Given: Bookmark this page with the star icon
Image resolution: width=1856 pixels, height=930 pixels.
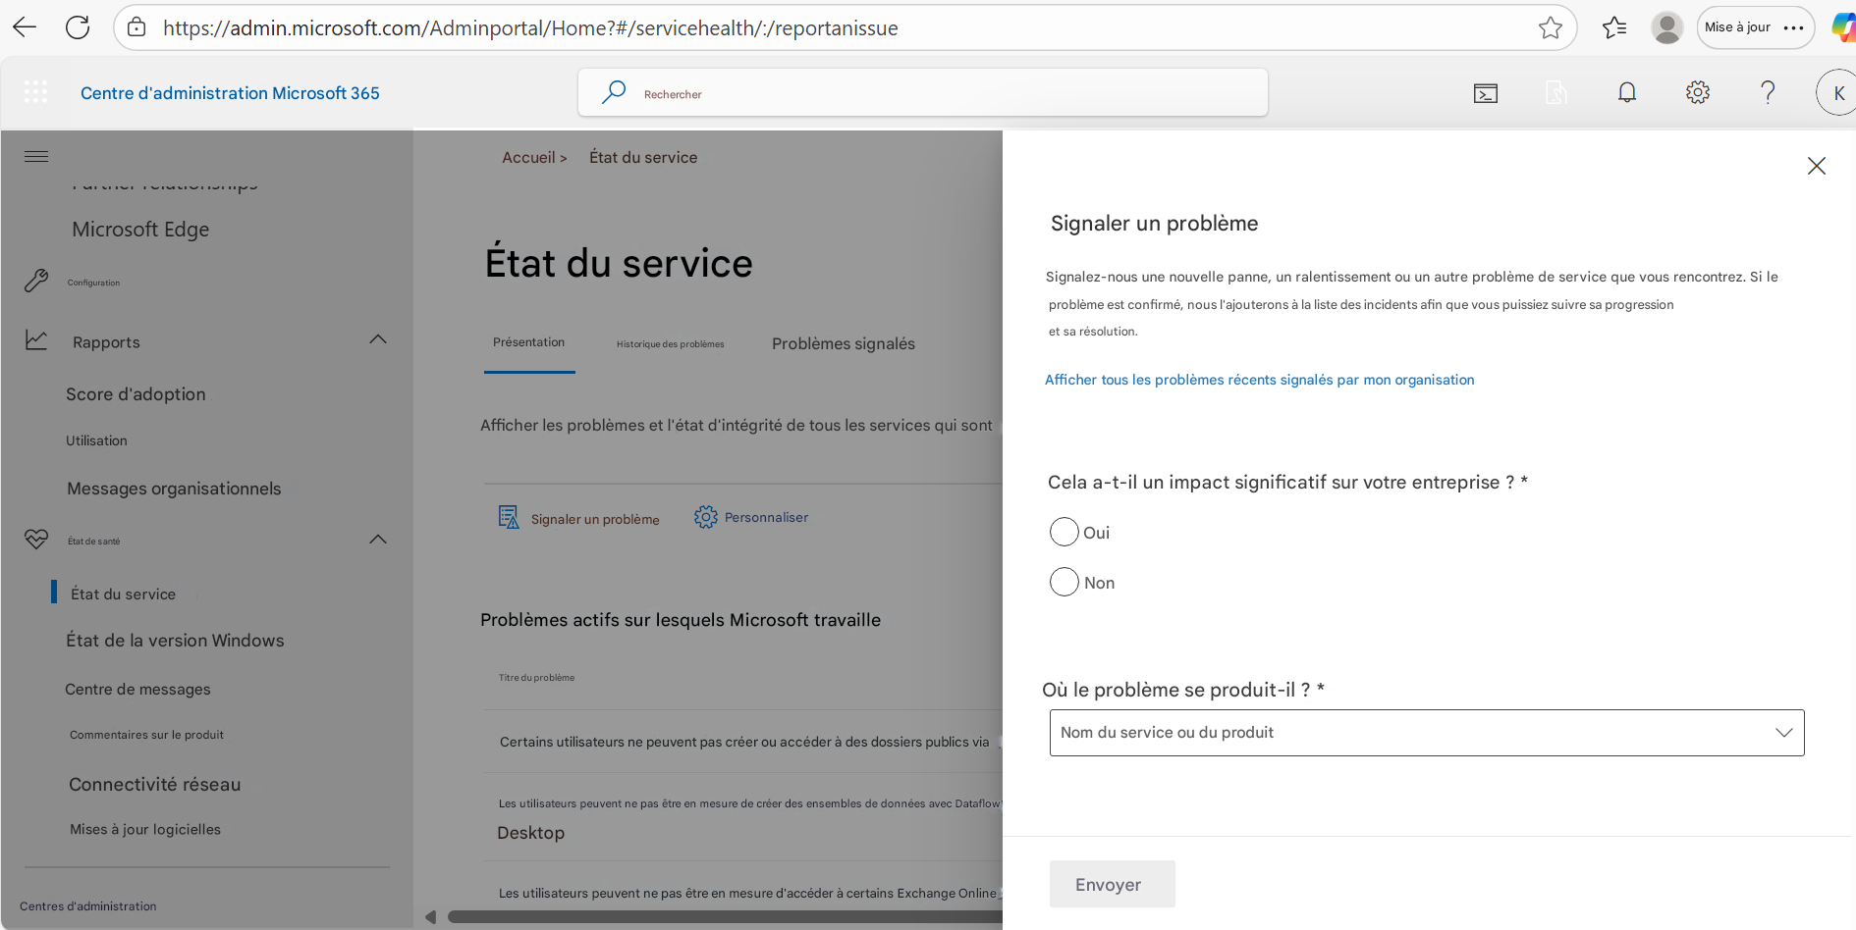Looking at the screenshot, I should (x=1551, y=27).
